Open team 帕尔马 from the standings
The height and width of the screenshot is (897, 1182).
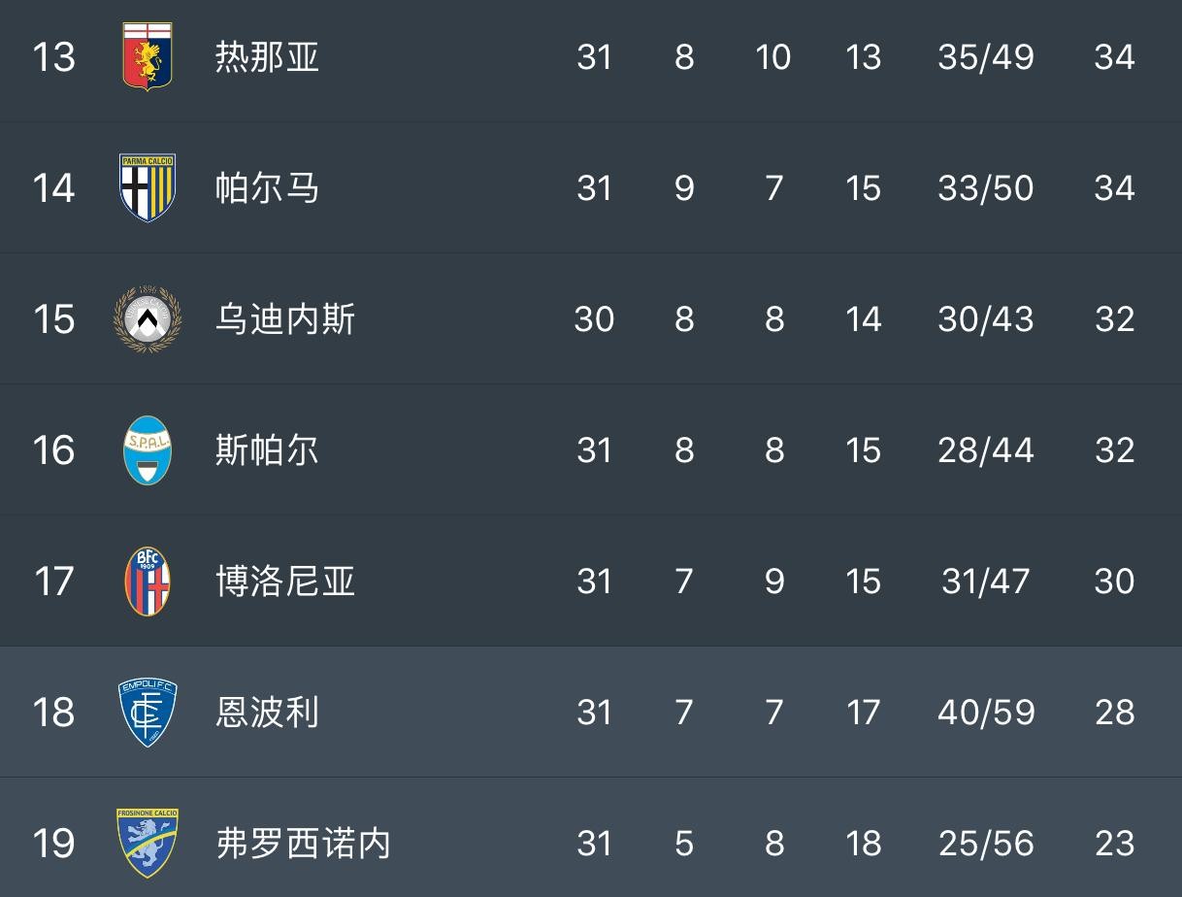click(267, 187)
